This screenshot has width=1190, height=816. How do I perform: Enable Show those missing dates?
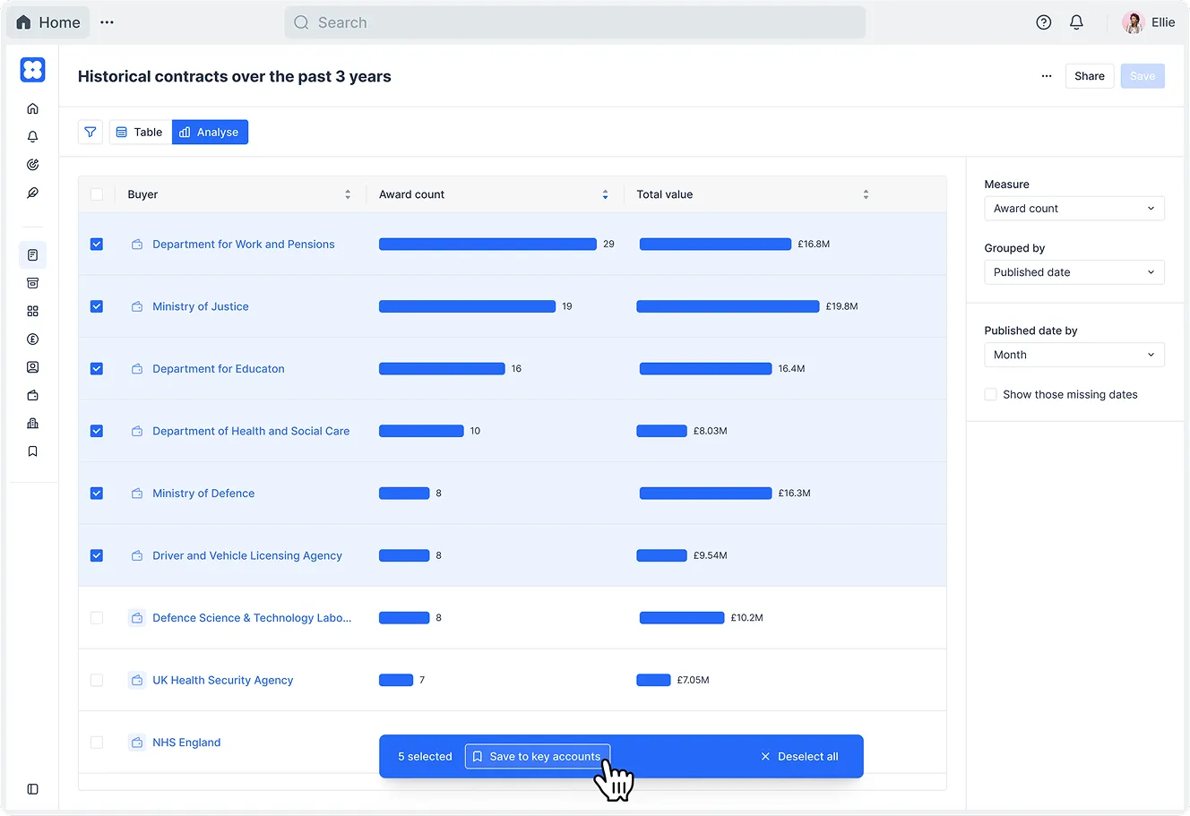[x=990, y=394]
